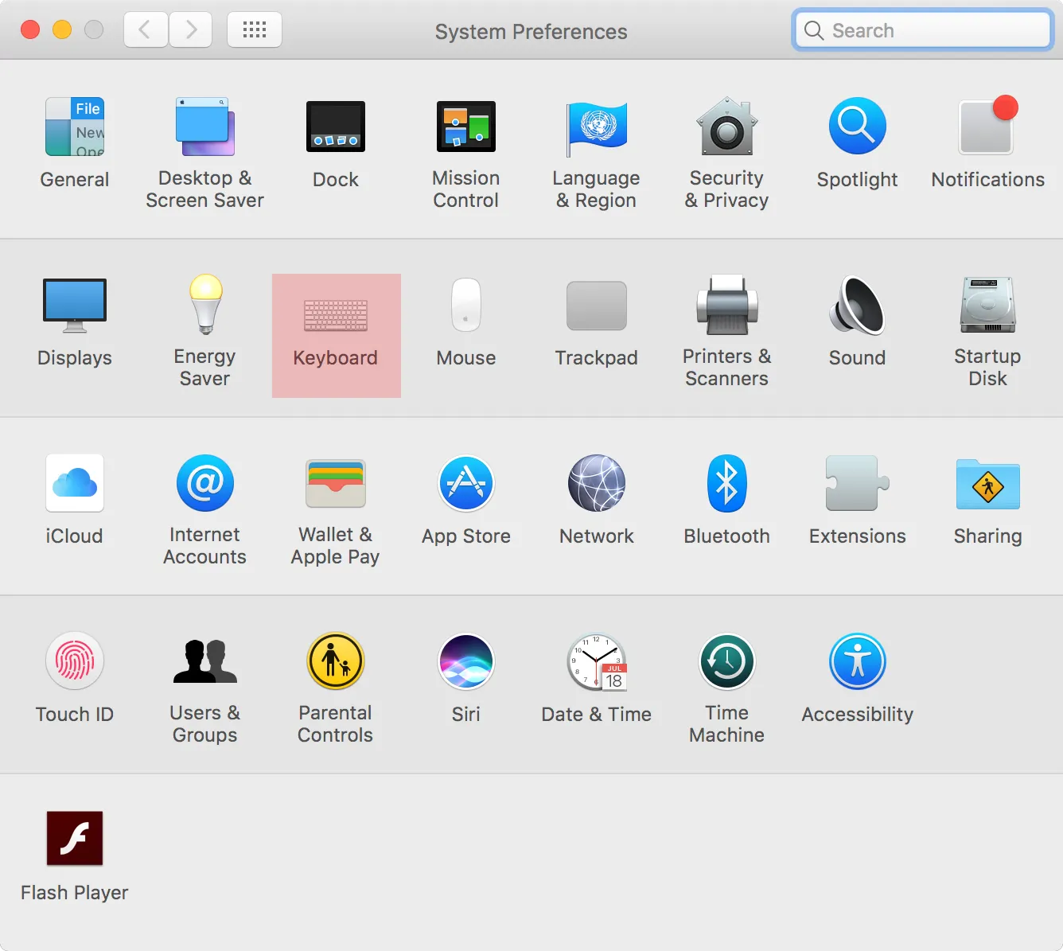
Task: Click the back navigation arrow
Action: 145,29
